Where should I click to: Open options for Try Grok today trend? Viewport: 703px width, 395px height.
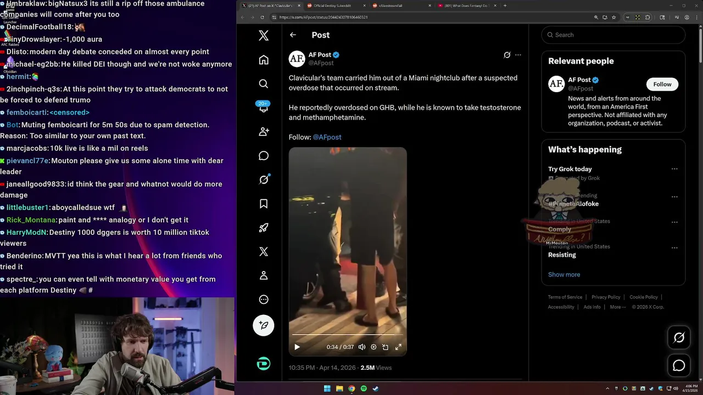tap(674, 169)
